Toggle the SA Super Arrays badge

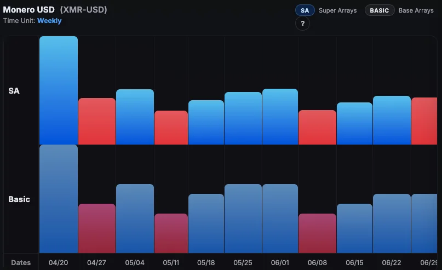[x=305, y=10]
